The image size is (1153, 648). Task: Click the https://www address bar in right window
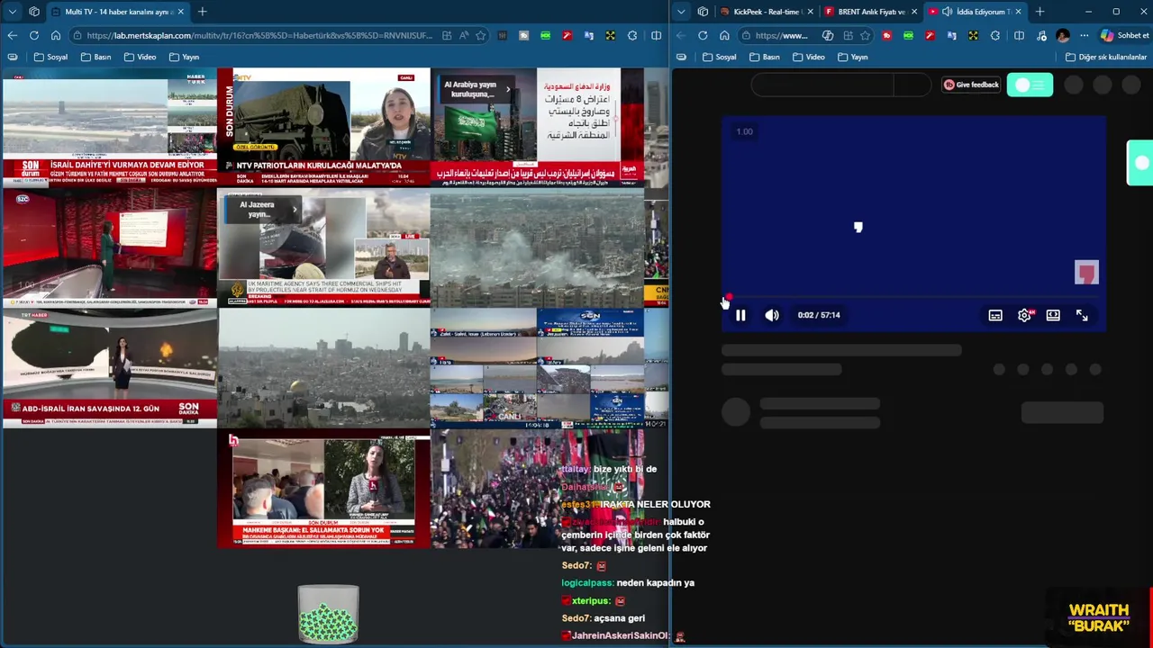(x=781, y=35)
